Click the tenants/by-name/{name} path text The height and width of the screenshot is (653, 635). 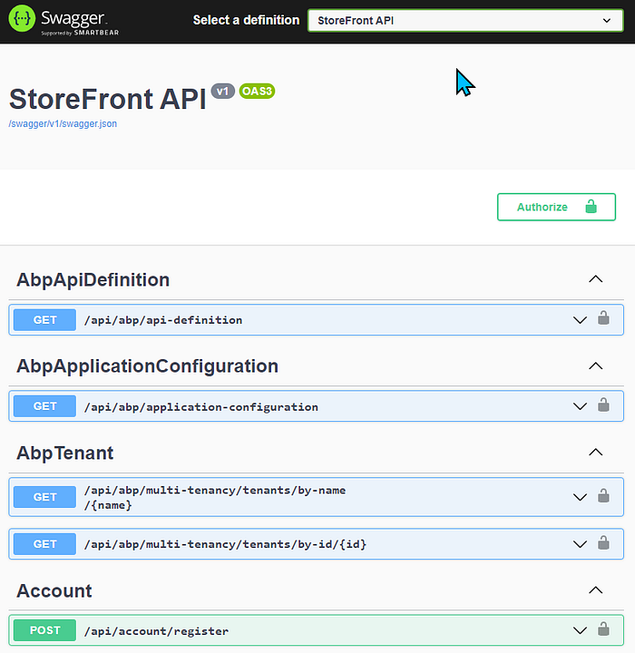[x=215, y=498]
